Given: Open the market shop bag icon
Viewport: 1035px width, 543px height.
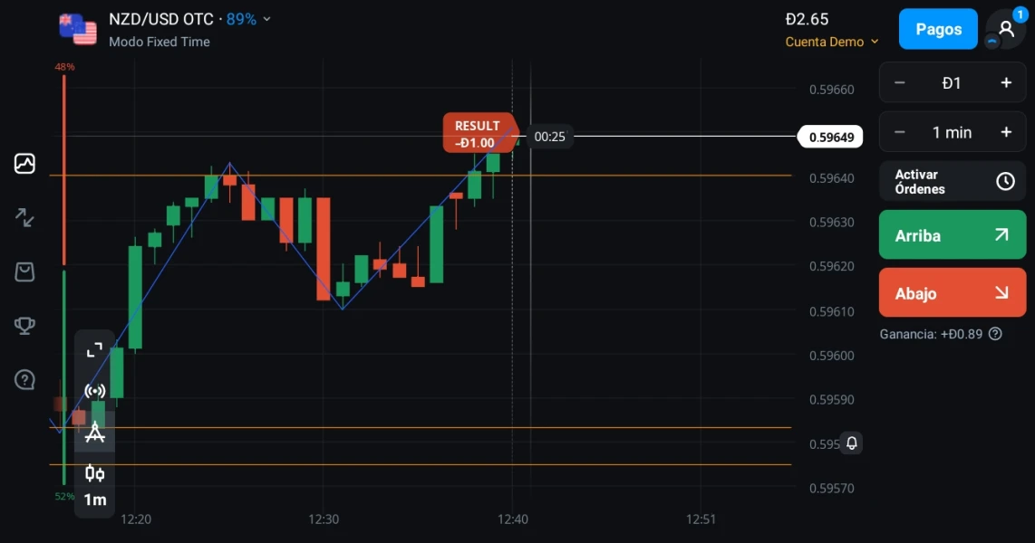Looking at the screenshot, I should (24, 271).
